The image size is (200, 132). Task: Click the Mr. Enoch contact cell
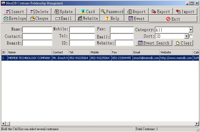[x=60, y=58]
